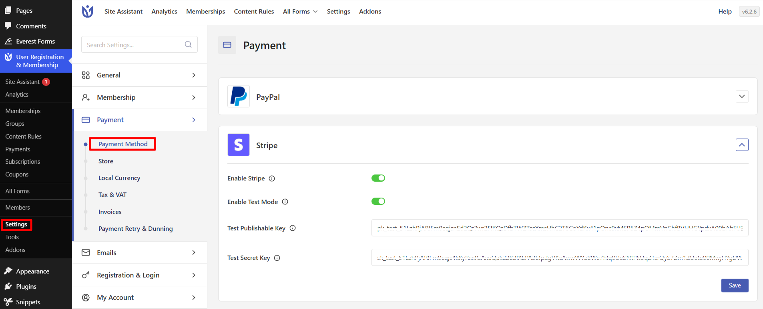The image size is (763, 309).
Task: Click the Payment card icon in settings sidebar
Action: [x=86, y=120]
